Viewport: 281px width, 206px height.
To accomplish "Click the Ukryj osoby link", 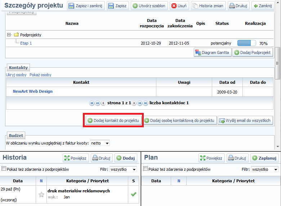I will pos(16,75).
